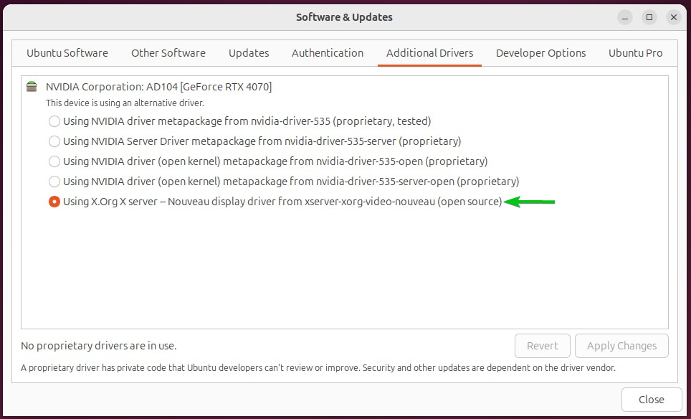Image resolution: width=691 pixels, height=419 pixels.
Task: Open the Updates tab
Action: click(x=249, y=53)
